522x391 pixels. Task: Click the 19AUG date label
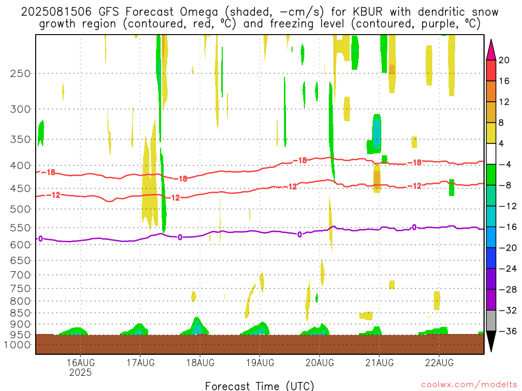(260, 362)
